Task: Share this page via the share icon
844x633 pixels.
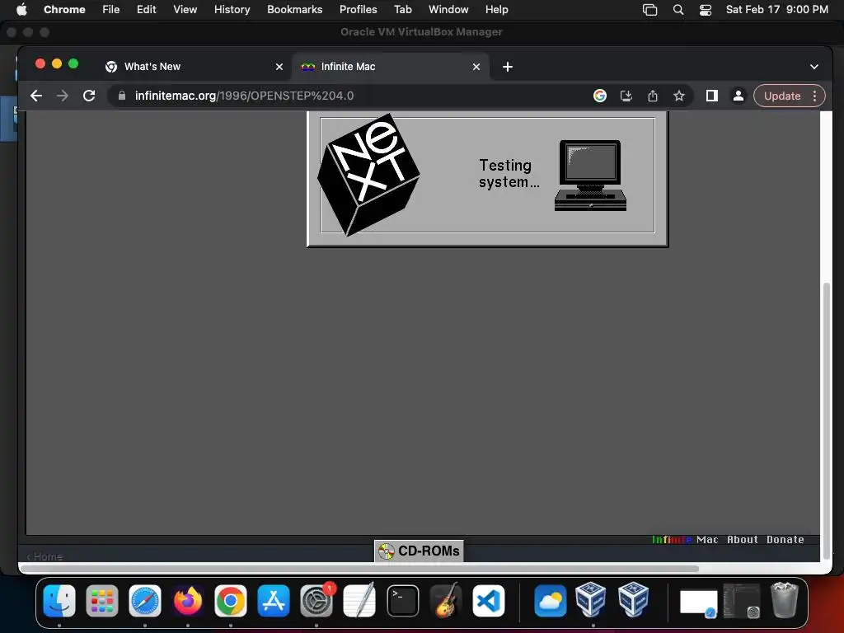Action: 653,96
